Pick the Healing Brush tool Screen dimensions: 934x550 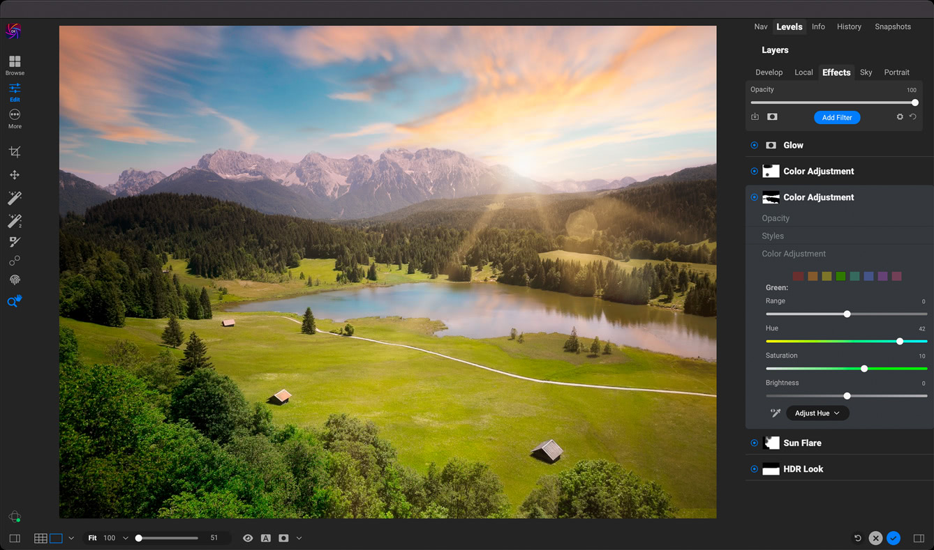[14, 242]
